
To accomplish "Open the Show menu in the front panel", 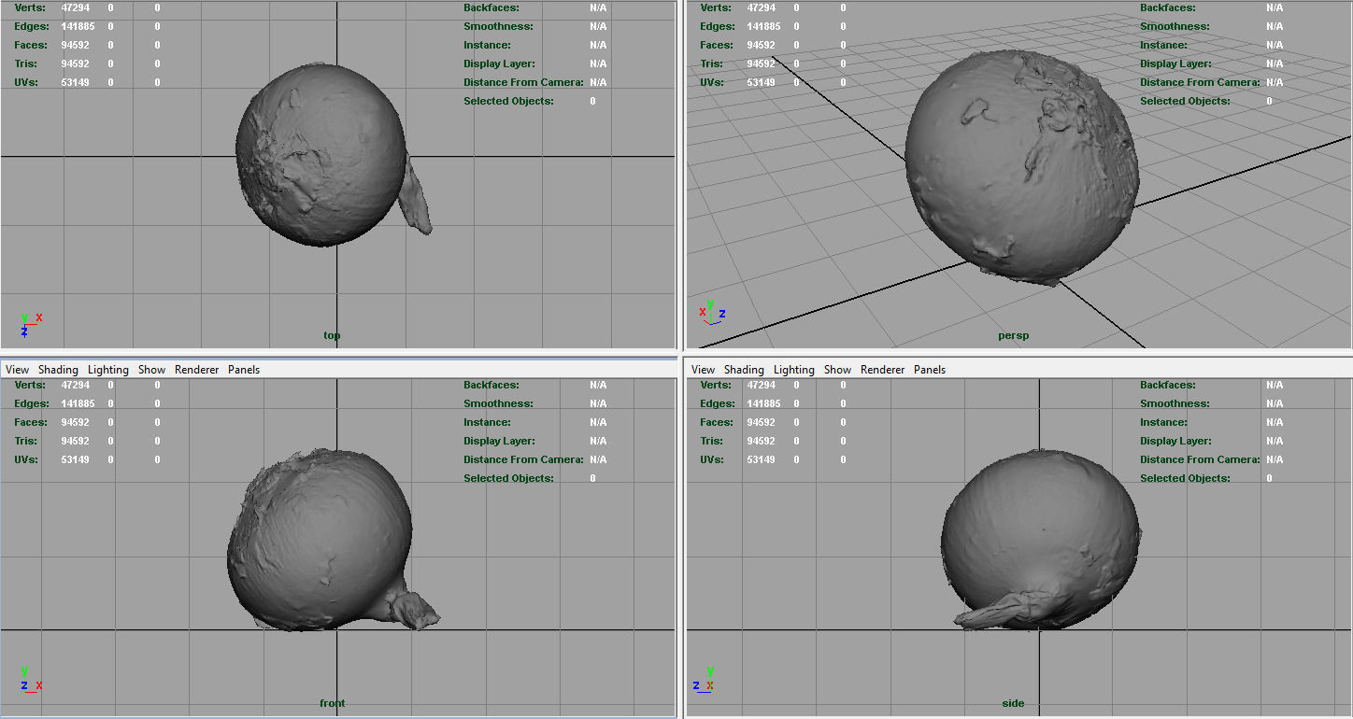I will (151, 370).
